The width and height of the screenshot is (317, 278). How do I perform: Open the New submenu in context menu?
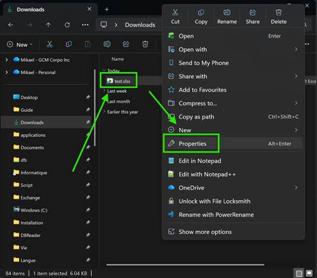234,130
